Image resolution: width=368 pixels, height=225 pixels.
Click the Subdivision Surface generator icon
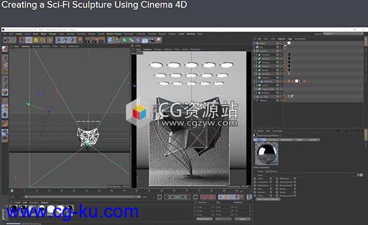click(124, 40)
